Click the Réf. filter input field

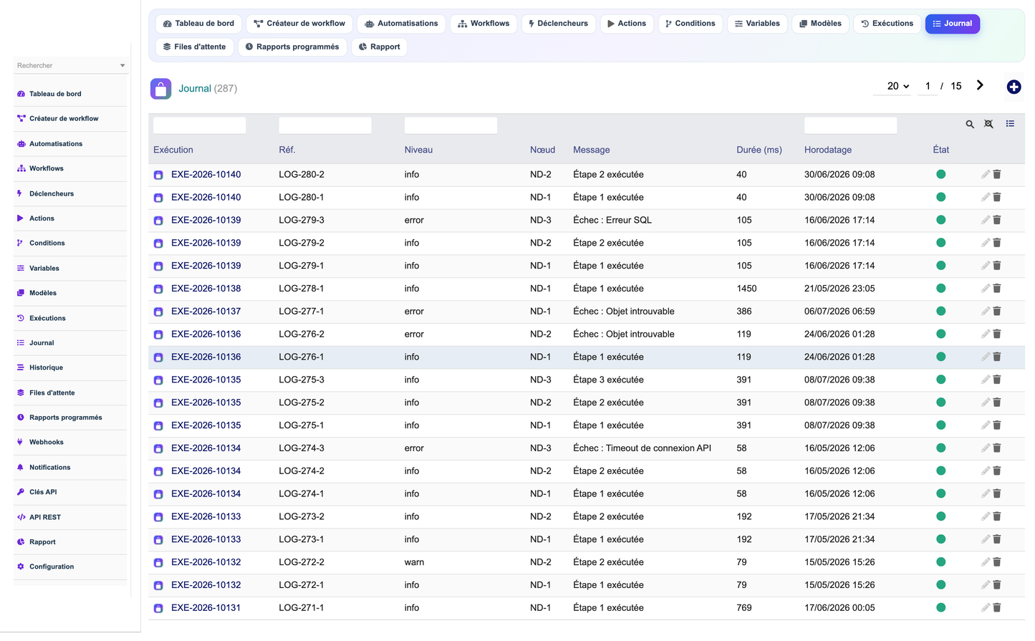tap(325, 125)
